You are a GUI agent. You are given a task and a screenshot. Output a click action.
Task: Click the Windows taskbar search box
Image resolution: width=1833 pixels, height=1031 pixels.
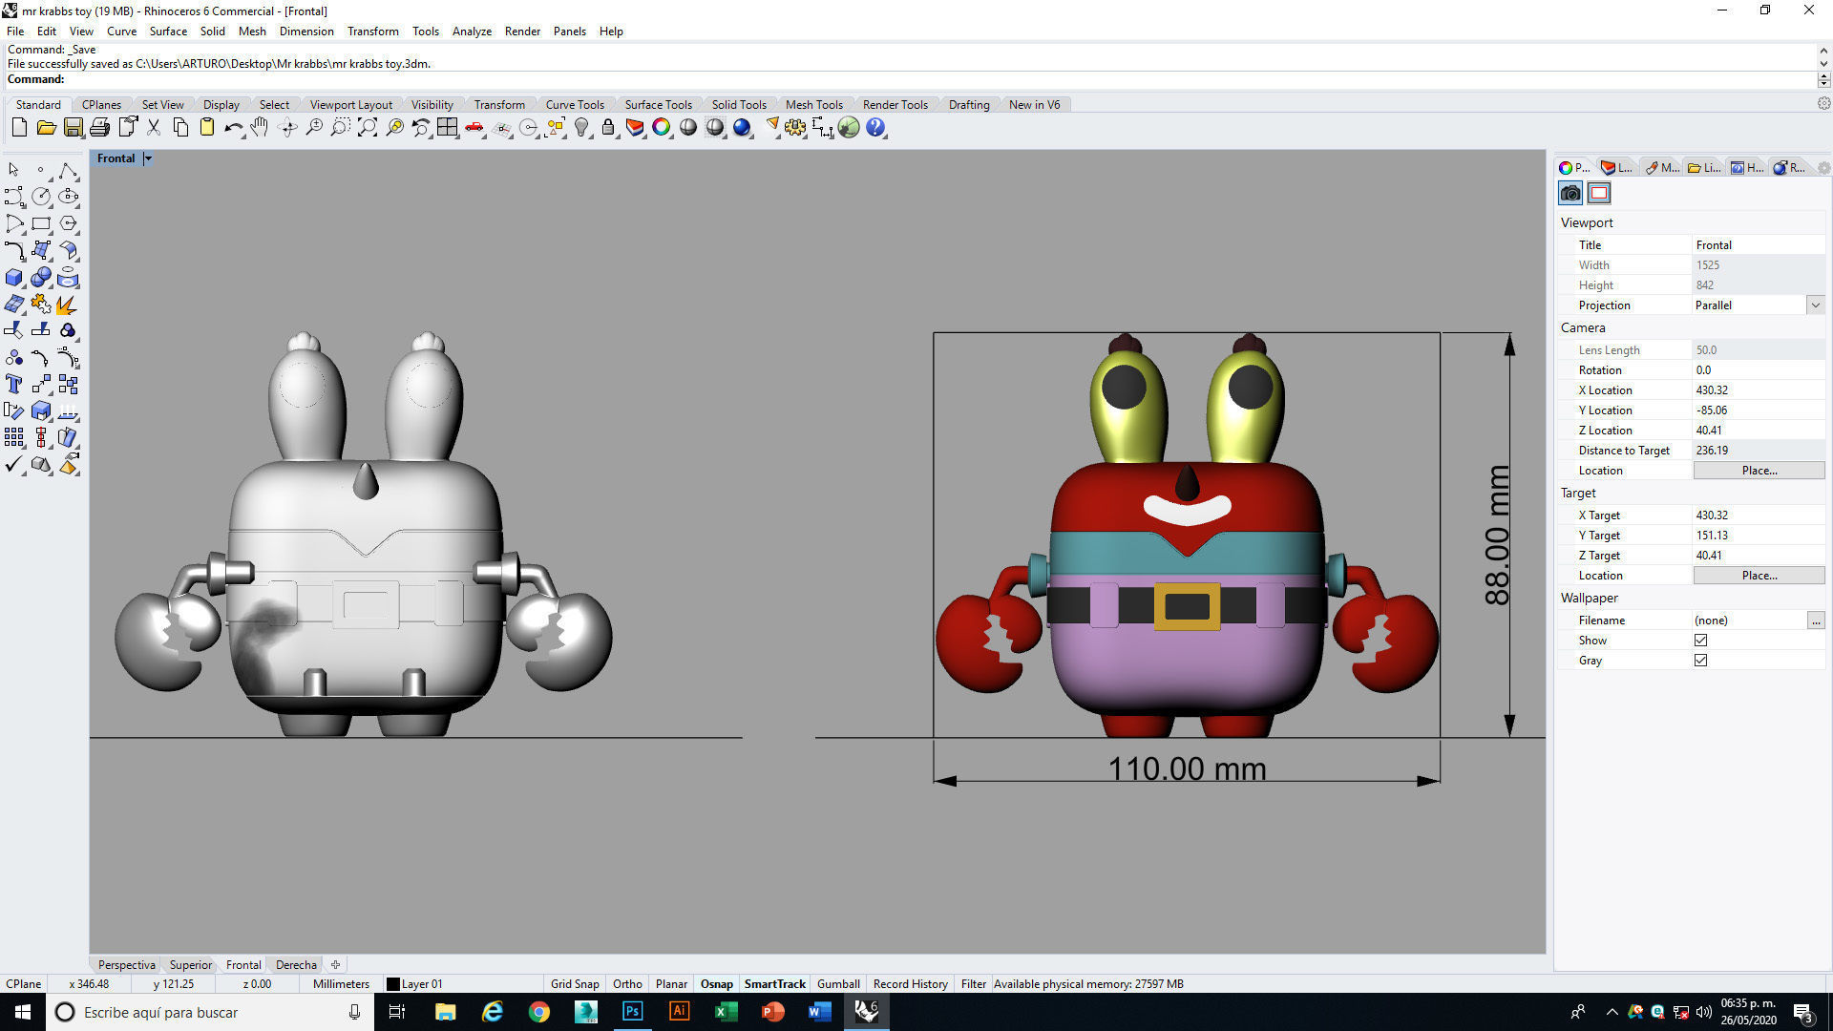click(x=208, y=1012)
